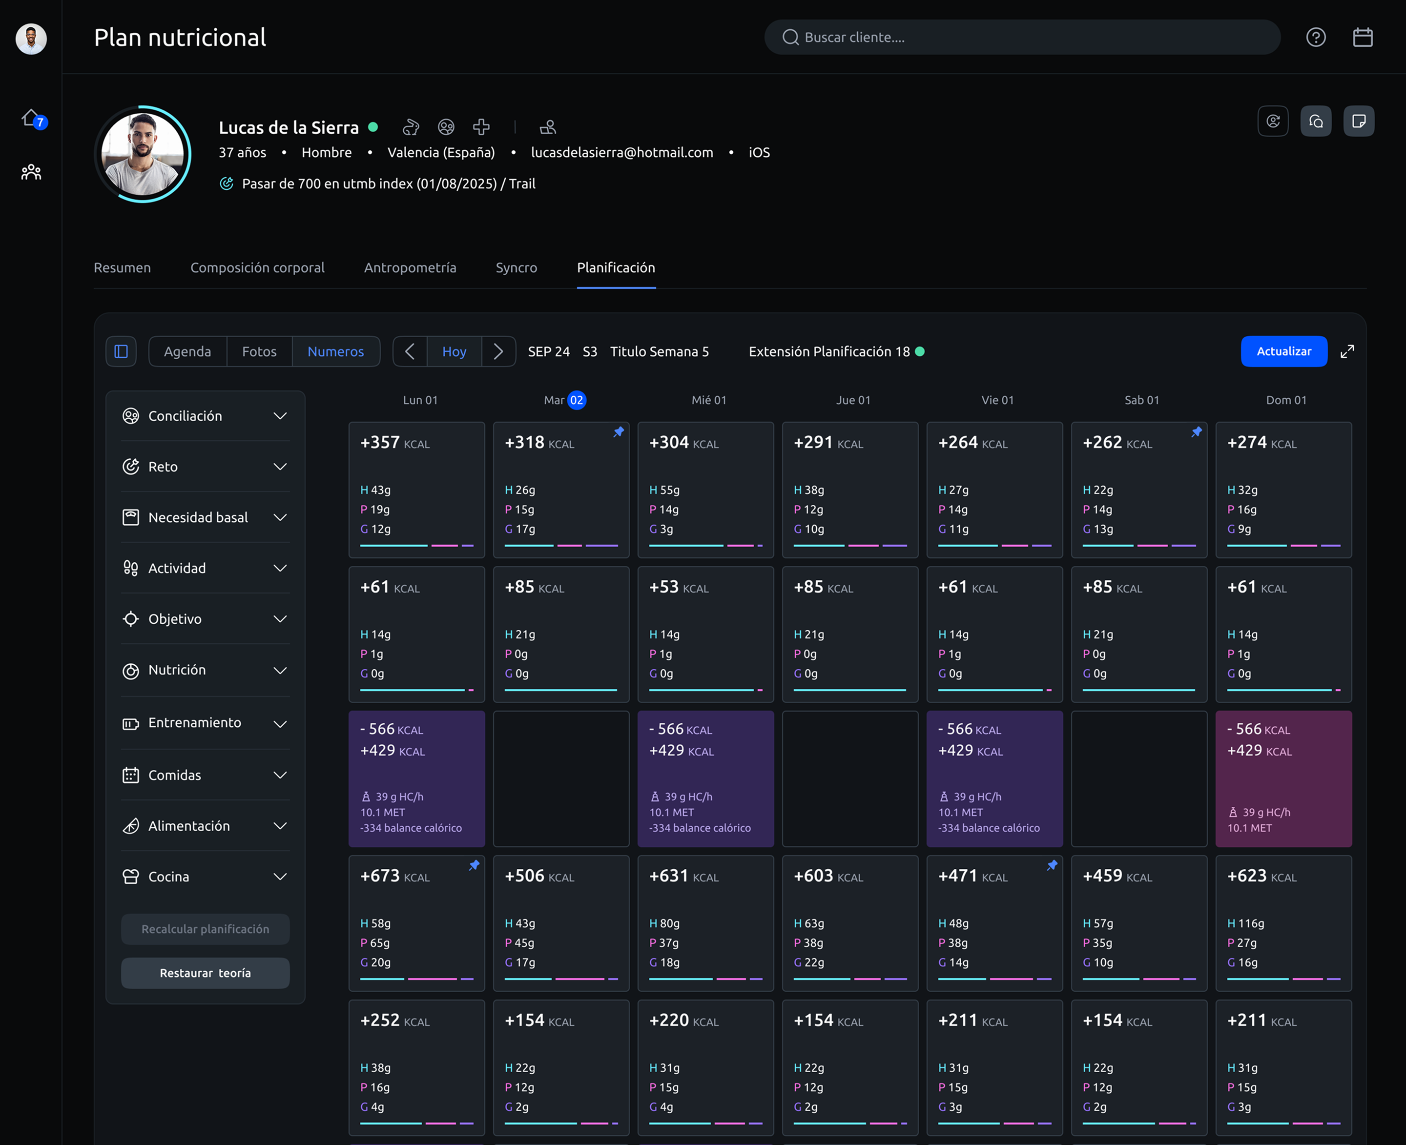
Task: Expand the Objetivo section chevron
Action: point(280,619)
